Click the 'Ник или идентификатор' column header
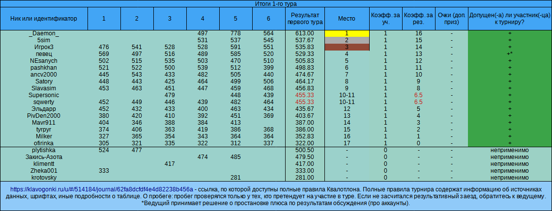This screenshot has height=211, width=552. point(44,19)
